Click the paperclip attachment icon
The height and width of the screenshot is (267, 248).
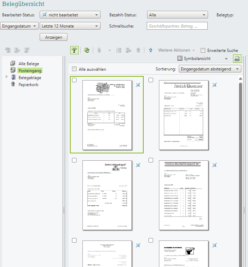tap(99, 50)
